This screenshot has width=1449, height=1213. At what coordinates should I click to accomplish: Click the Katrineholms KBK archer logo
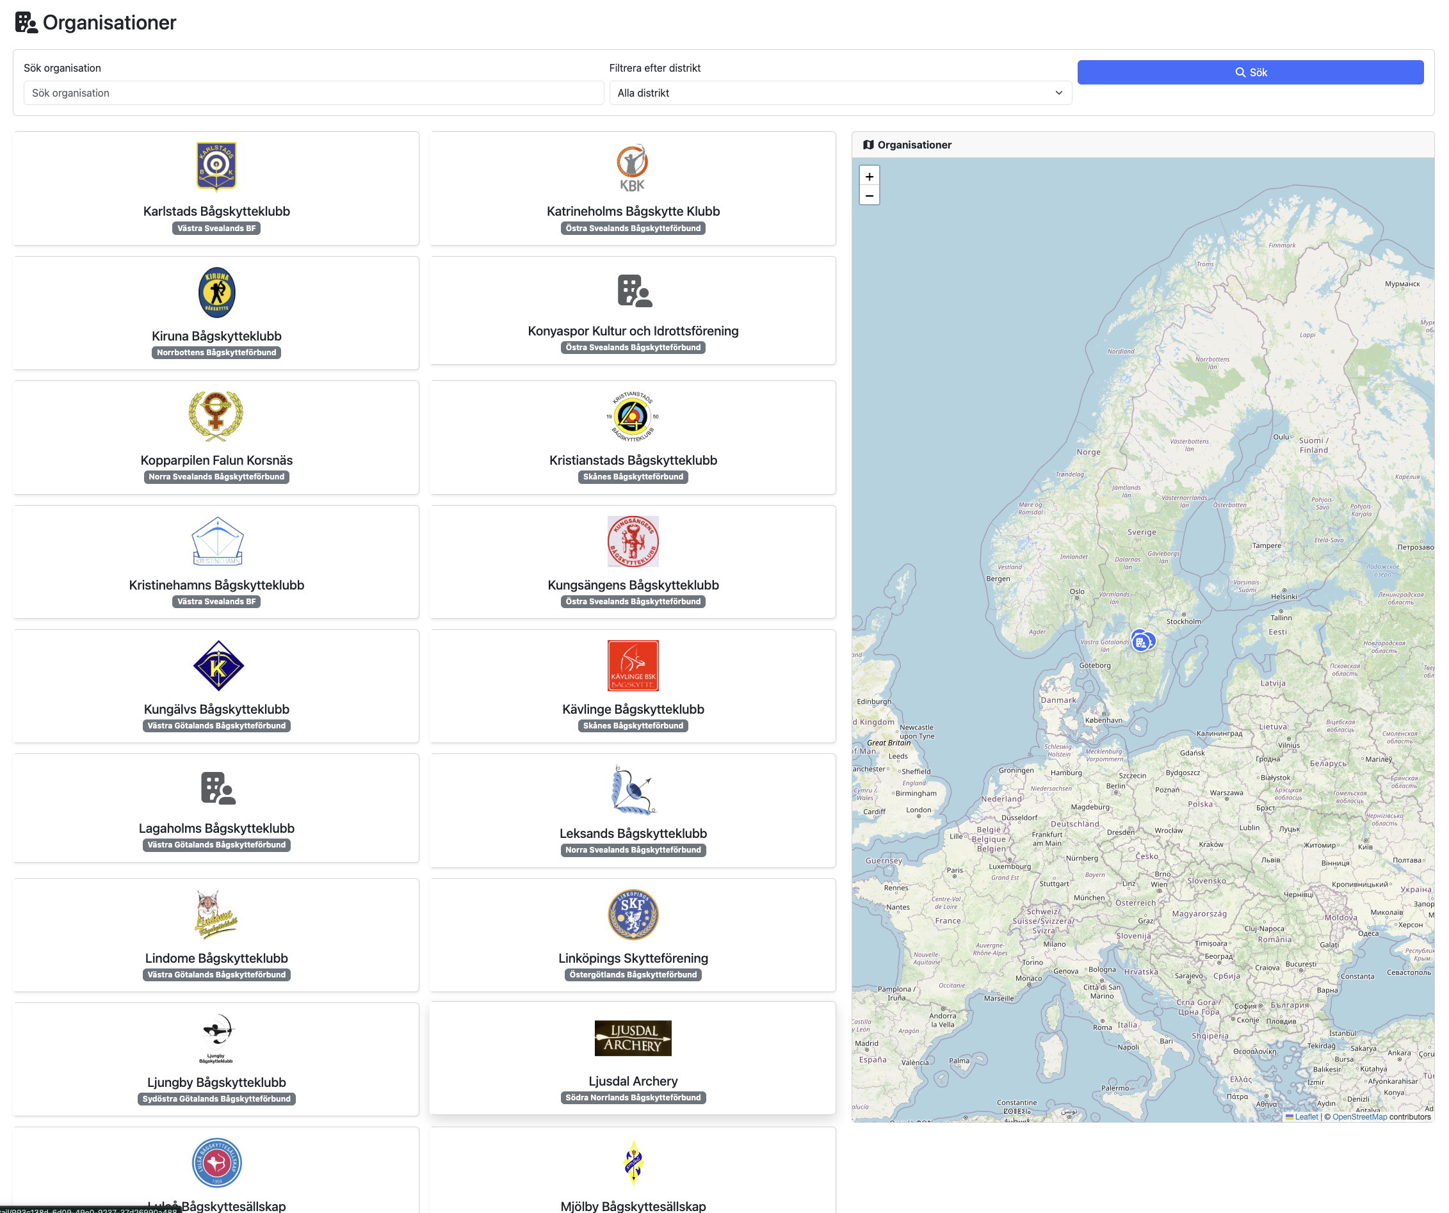point(632,167)
